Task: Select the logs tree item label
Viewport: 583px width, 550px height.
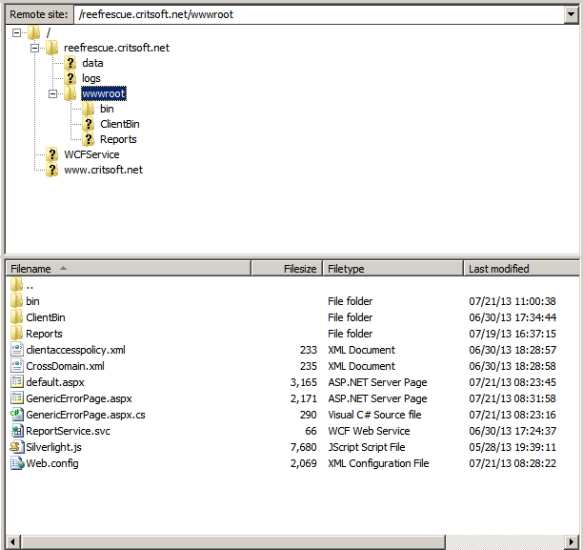Action: (x=91, y=78)
